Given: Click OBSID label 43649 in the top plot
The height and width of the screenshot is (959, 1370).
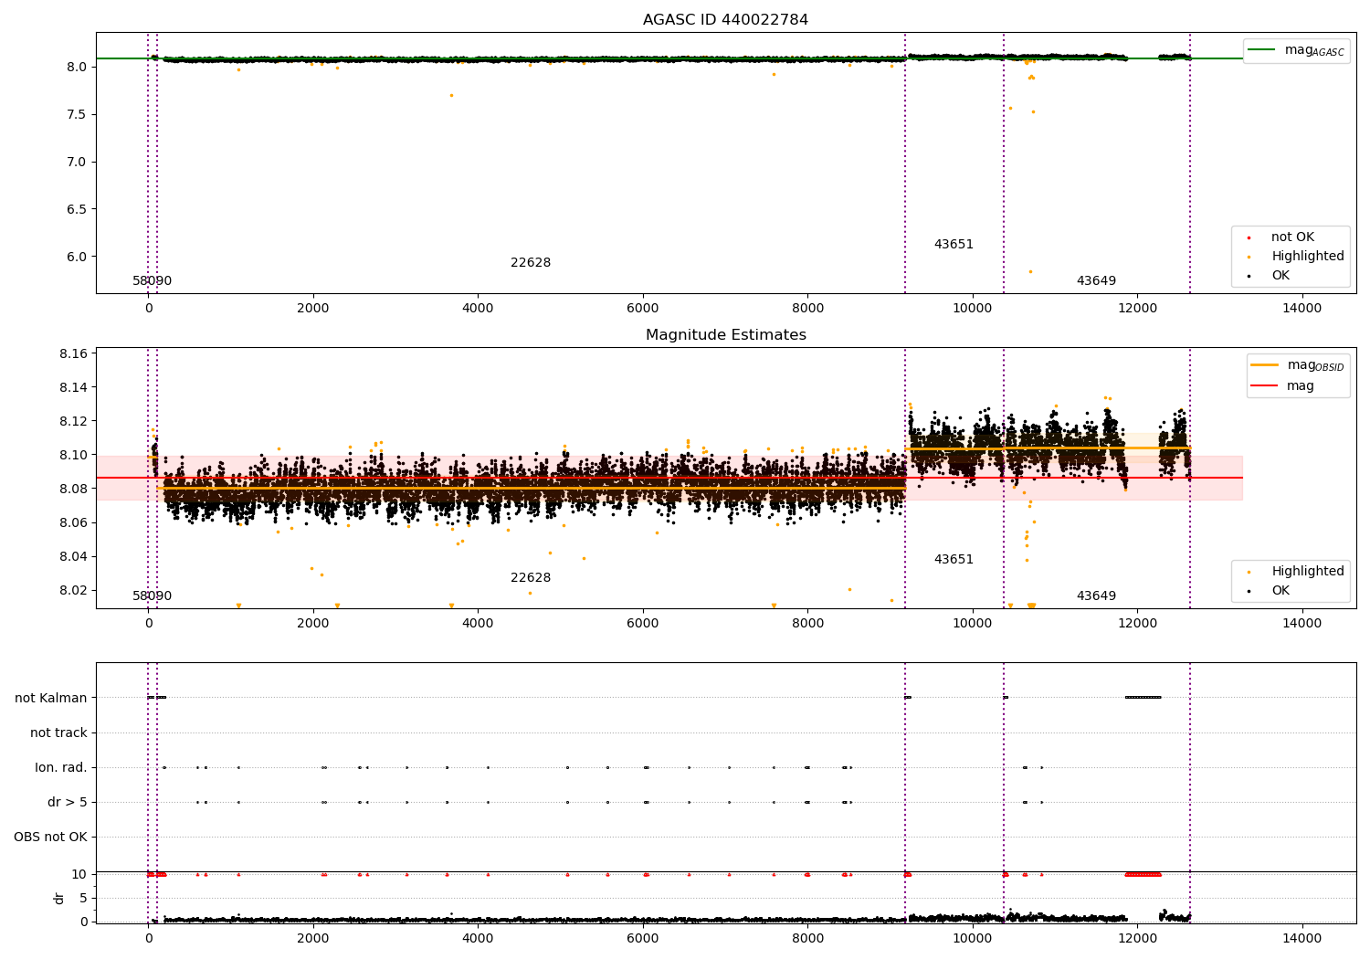Looking at the screenshot, I should 1096,281.
